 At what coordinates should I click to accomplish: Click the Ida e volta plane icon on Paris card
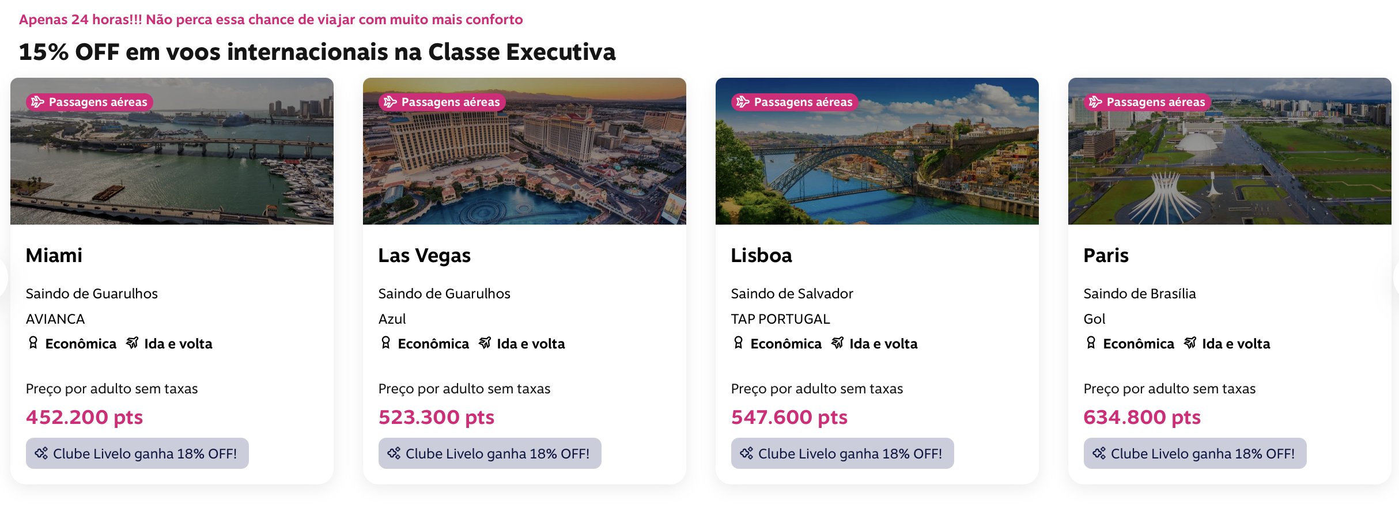click(1190, 343)
